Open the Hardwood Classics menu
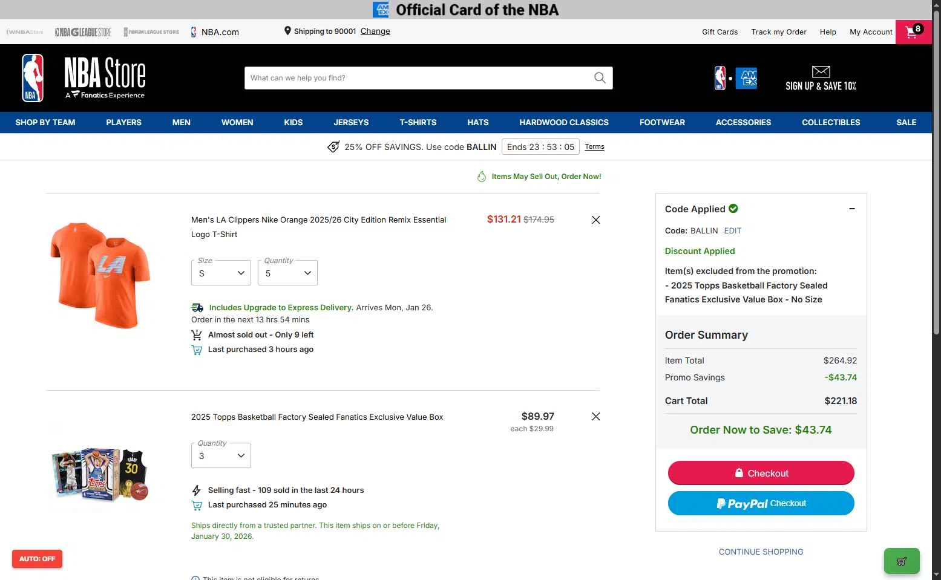Screen dimensions: 941x580 [564, 122]
